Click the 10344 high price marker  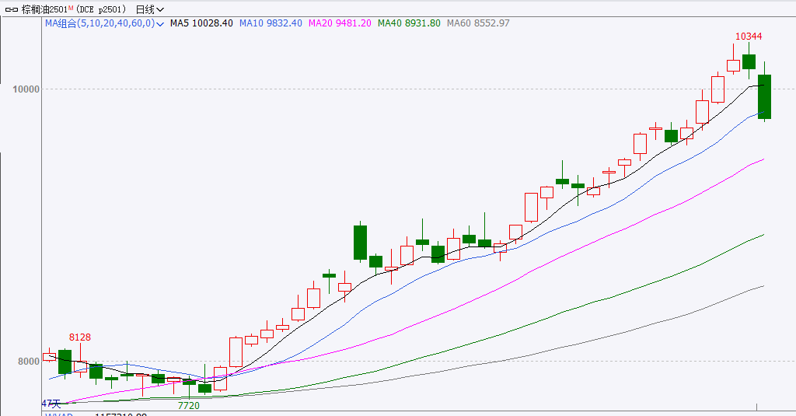(x=748, y=37)
